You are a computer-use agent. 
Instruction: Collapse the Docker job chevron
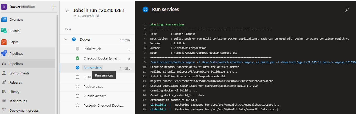[x=66, y=39]
